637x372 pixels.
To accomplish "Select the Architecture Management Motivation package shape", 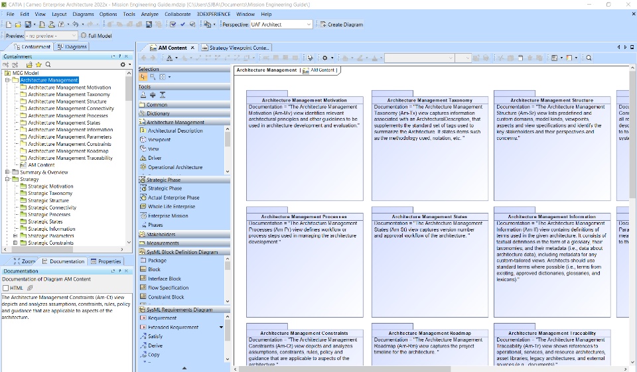I will coord(305,146).
